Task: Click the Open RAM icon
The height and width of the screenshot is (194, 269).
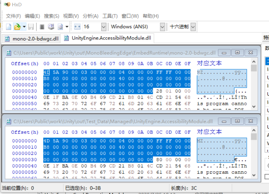Action: pyautogui.click(x=42, y=27)
